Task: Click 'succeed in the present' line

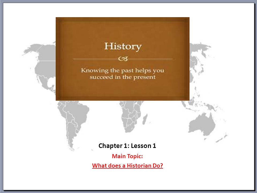Action: coord(123,77)
